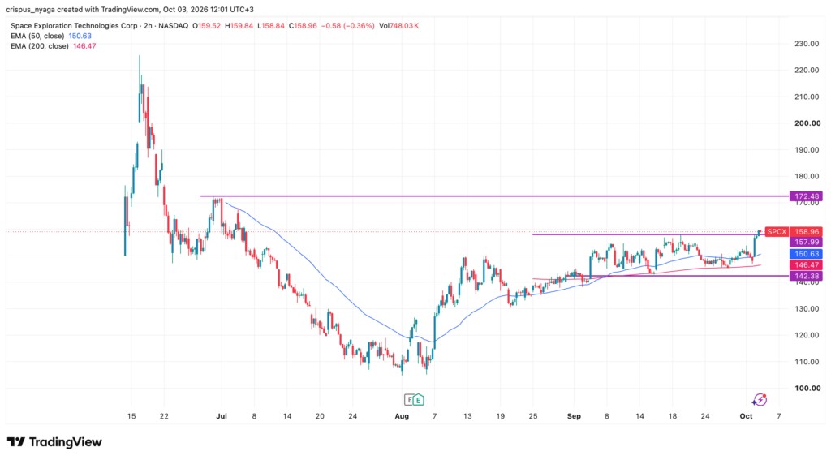Screen dimensions: 831x460
Task: Click the red 146.47 EMA price label
Action: click(806, 265)
